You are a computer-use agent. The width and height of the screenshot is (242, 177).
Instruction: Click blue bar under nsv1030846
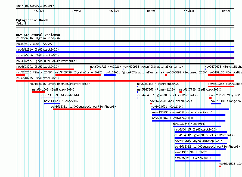click(197, 126)
